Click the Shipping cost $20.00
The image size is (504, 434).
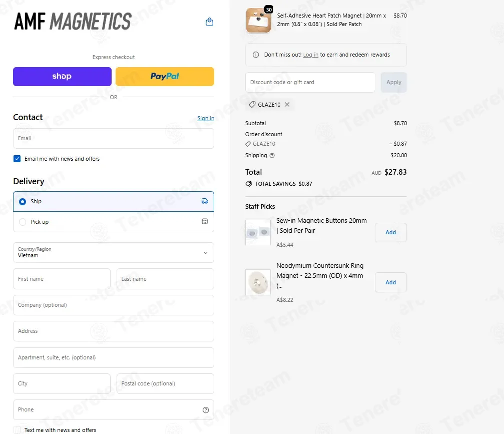(398, 155)
